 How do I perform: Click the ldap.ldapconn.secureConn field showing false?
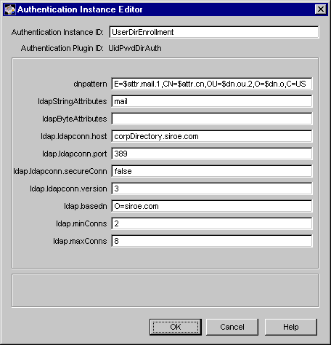pyautogui.click(x=212, y=171)
